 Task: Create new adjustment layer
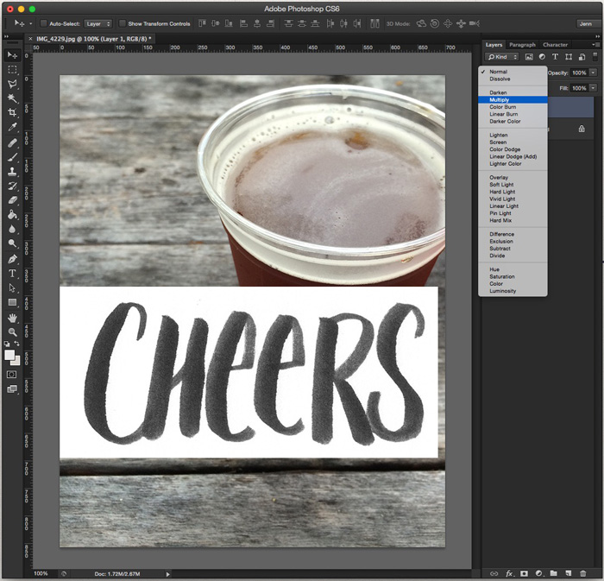point(539,574)
